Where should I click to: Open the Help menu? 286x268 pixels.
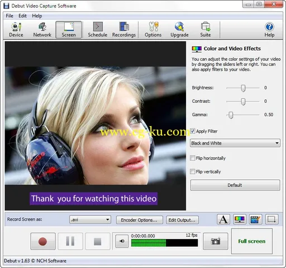point(37,16)
